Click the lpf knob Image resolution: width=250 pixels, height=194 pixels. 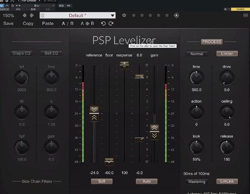pos(22,78)
